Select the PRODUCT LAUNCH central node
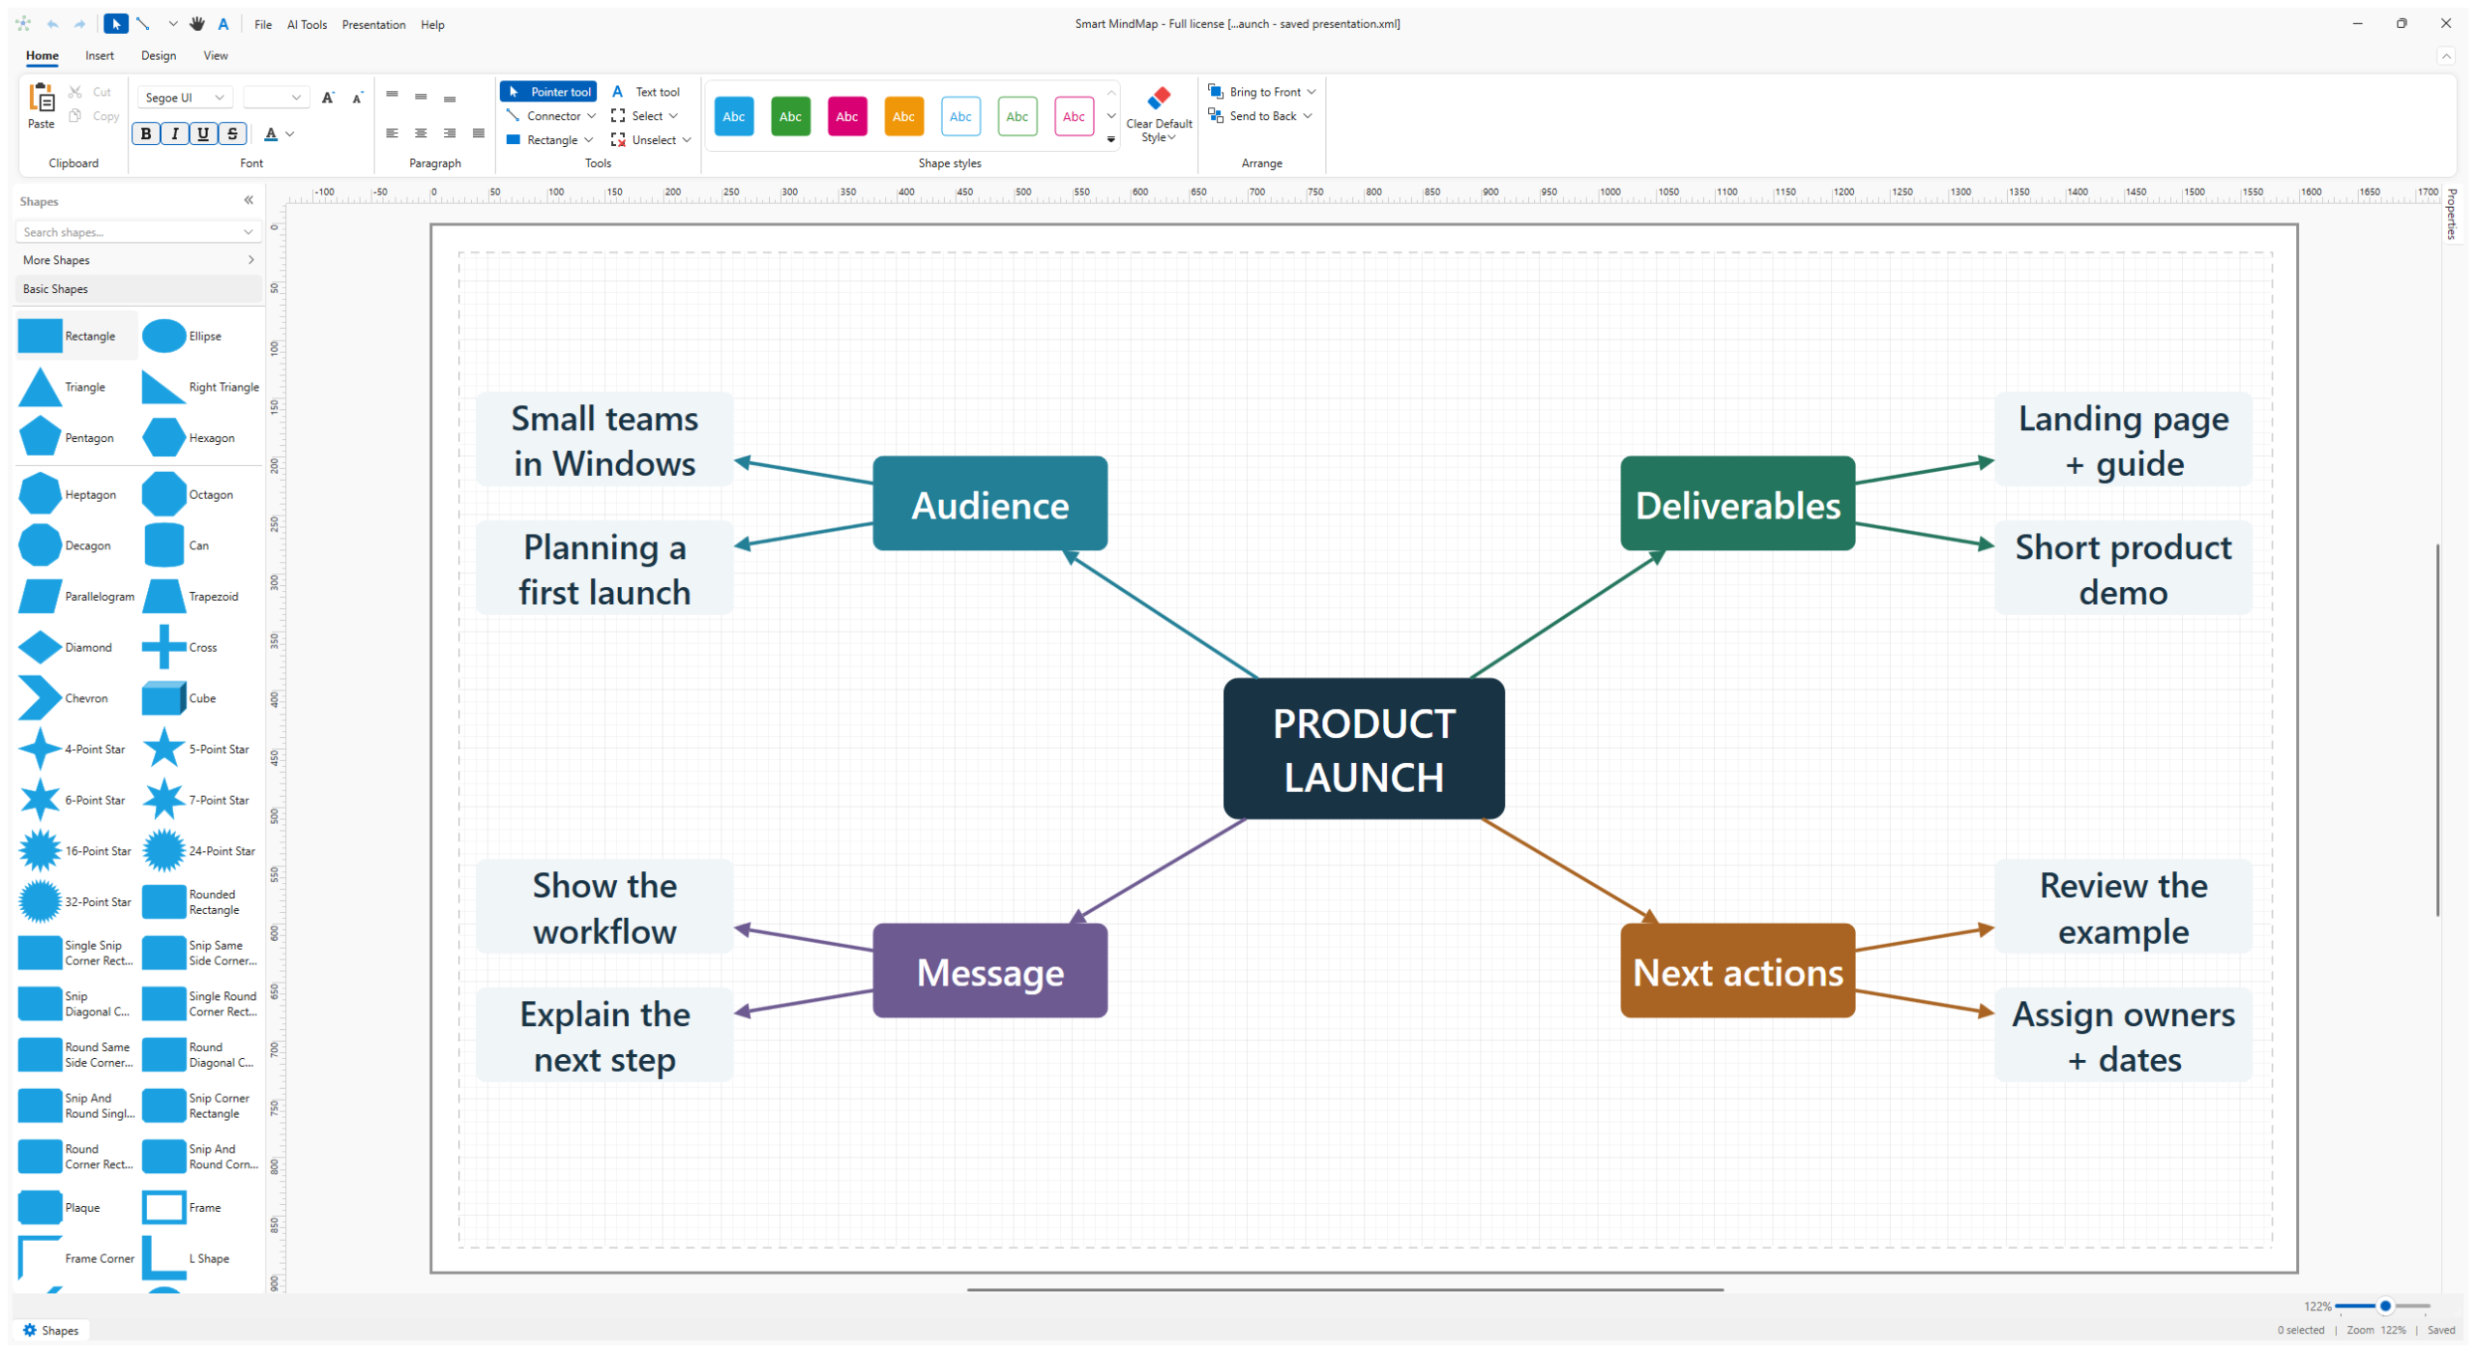Viewport: 2476px width, 1353px height. coord(1364,750)
